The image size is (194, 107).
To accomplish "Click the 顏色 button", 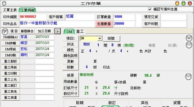I will pyautogui.click(x=71, y=50).
